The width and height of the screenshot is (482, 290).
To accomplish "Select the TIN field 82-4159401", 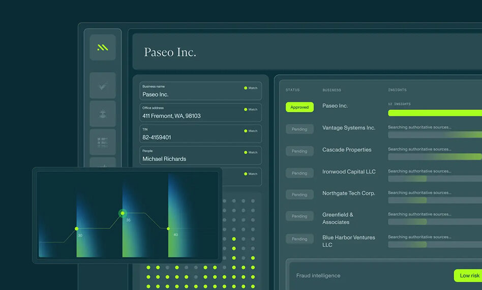I will tap(200, 134).
